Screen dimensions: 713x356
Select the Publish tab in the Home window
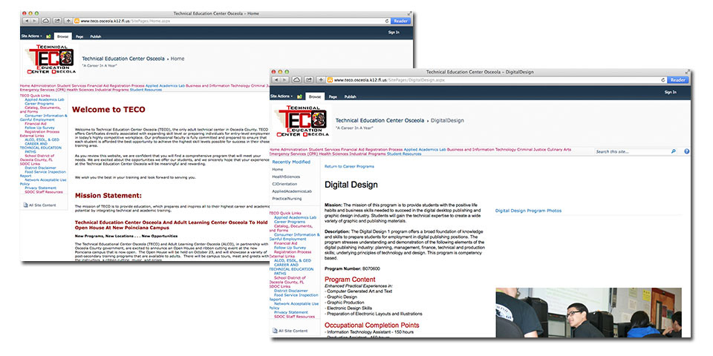[96, 36]
